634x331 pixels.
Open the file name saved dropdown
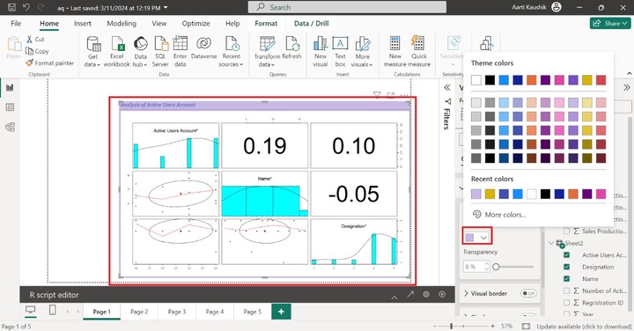(166, 8)
